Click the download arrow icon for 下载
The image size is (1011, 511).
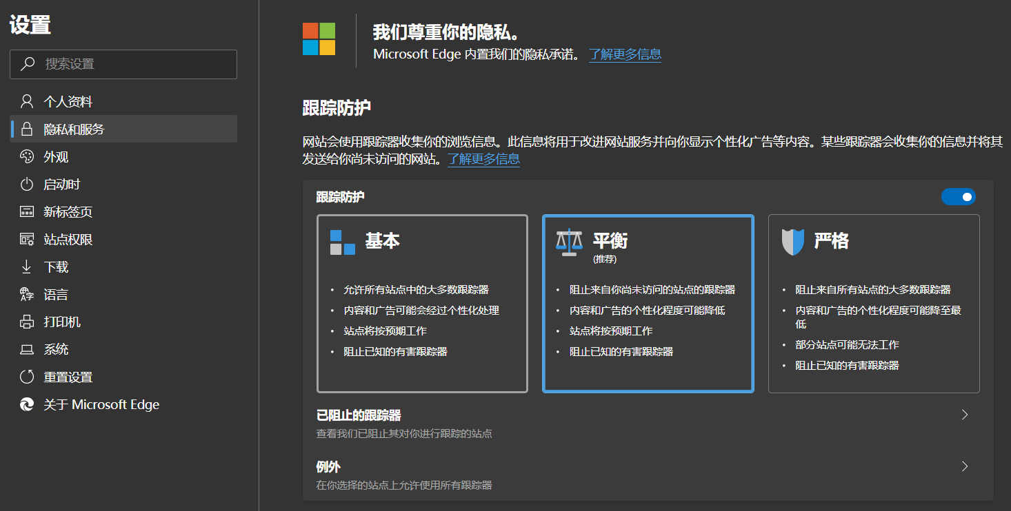click(27, 267)
